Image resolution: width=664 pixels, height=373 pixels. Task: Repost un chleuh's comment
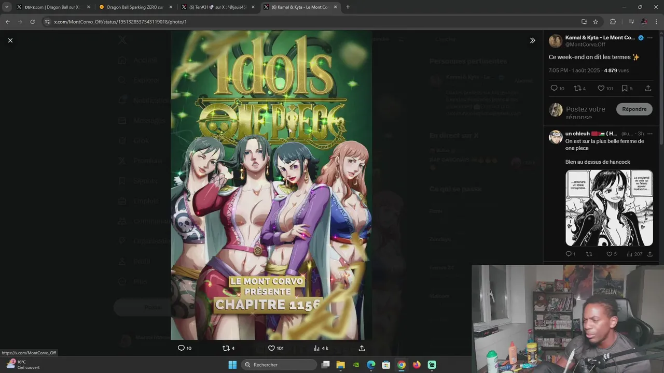point(589,254)
